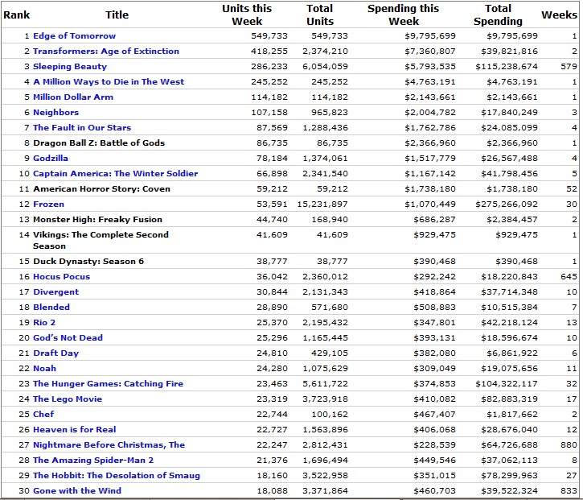This screenshot has height=500, width=583.
Task: Click the Title column header
Action: tap(117, 14)
